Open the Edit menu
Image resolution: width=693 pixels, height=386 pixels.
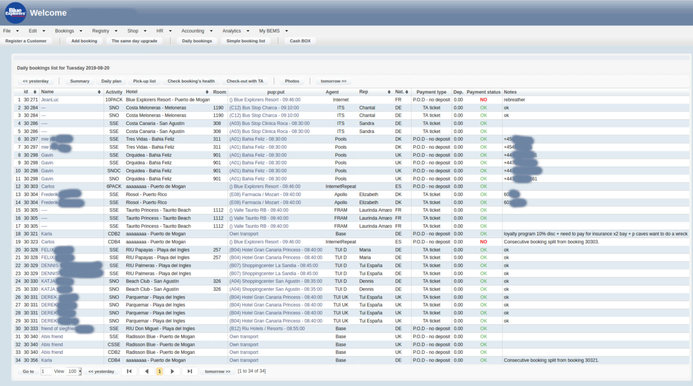coord(37,31)
